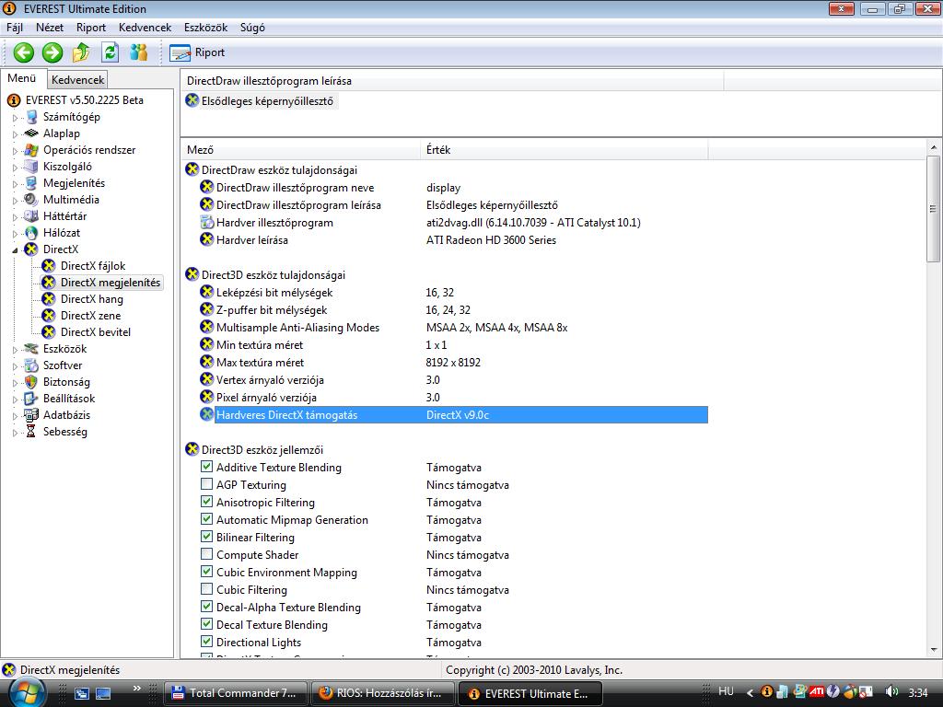Click the green Forward arrow toolbar icon

point(52,52)
